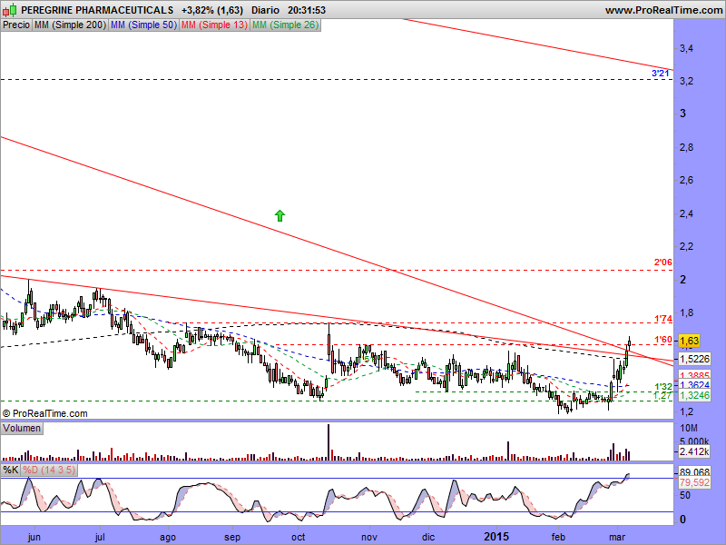Click the sep label on the time axis
Image resolution: width=726 pixels, height=545 pixels.
[232, 537]
